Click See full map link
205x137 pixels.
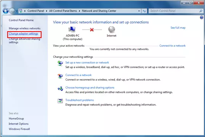[178, 28]
